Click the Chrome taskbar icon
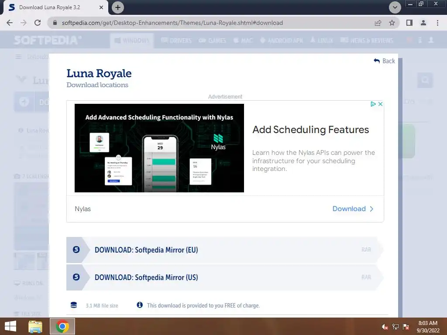Viewport: 447px width, 335px height. pyautogui.click(x=62, y=326)
